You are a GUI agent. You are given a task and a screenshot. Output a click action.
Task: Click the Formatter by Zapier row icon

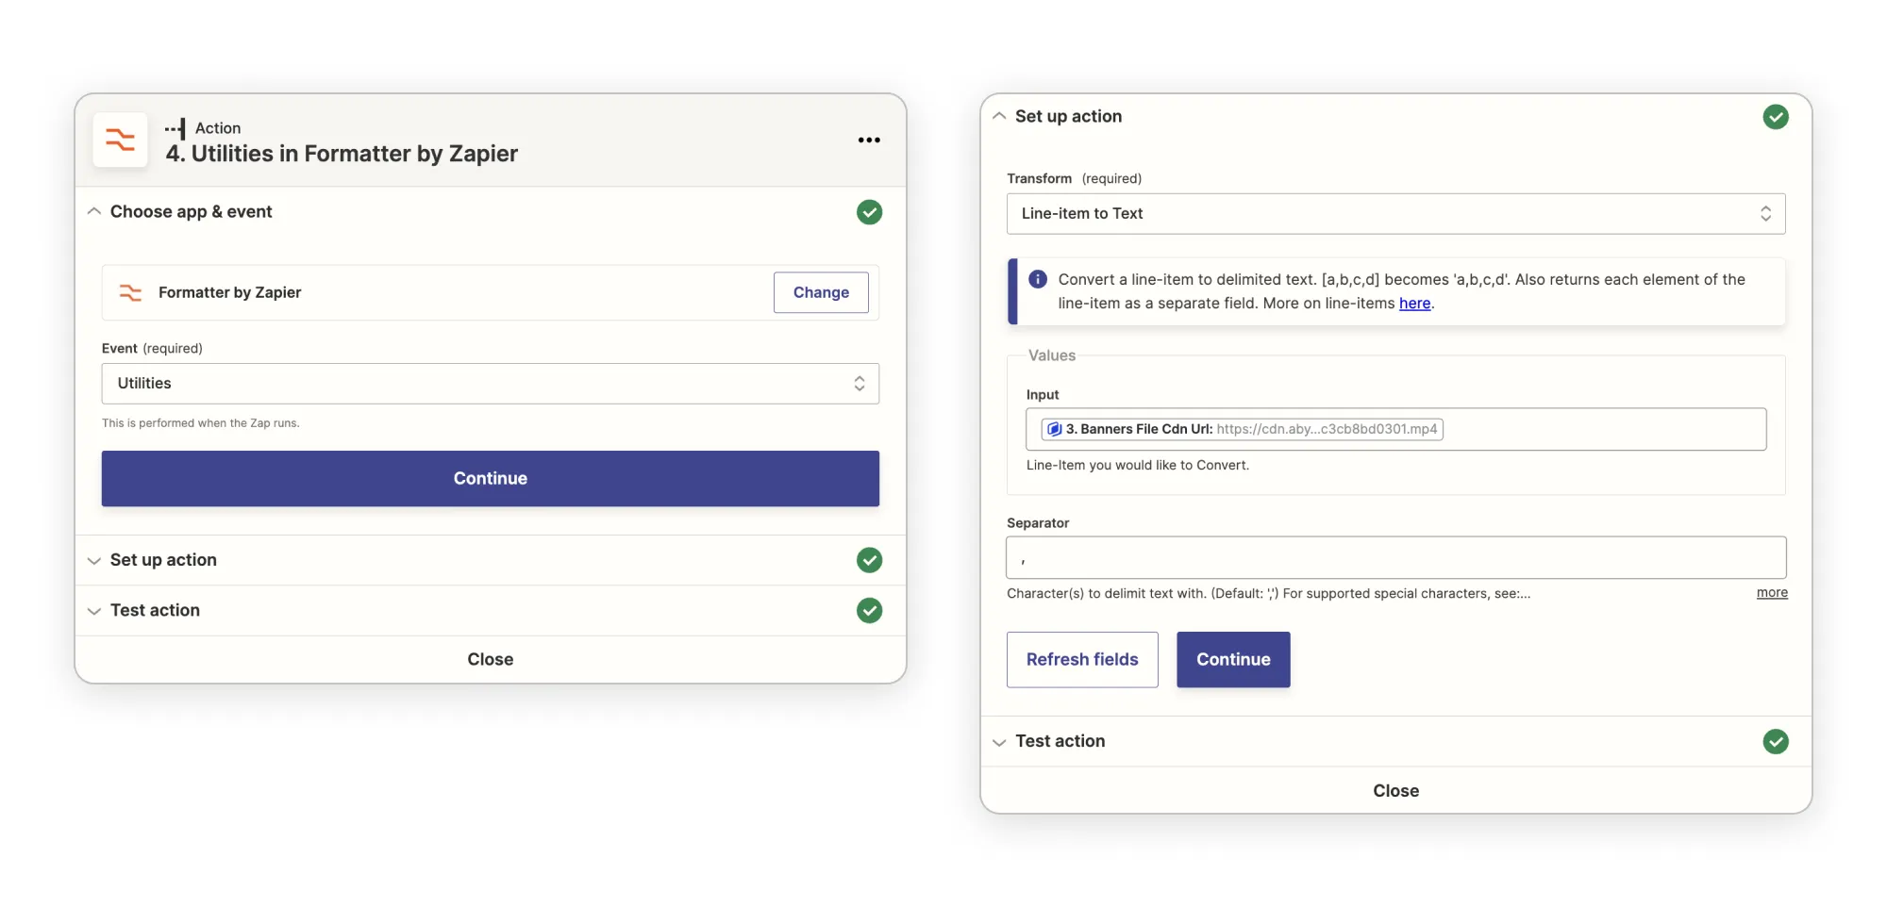click(130, 293)
